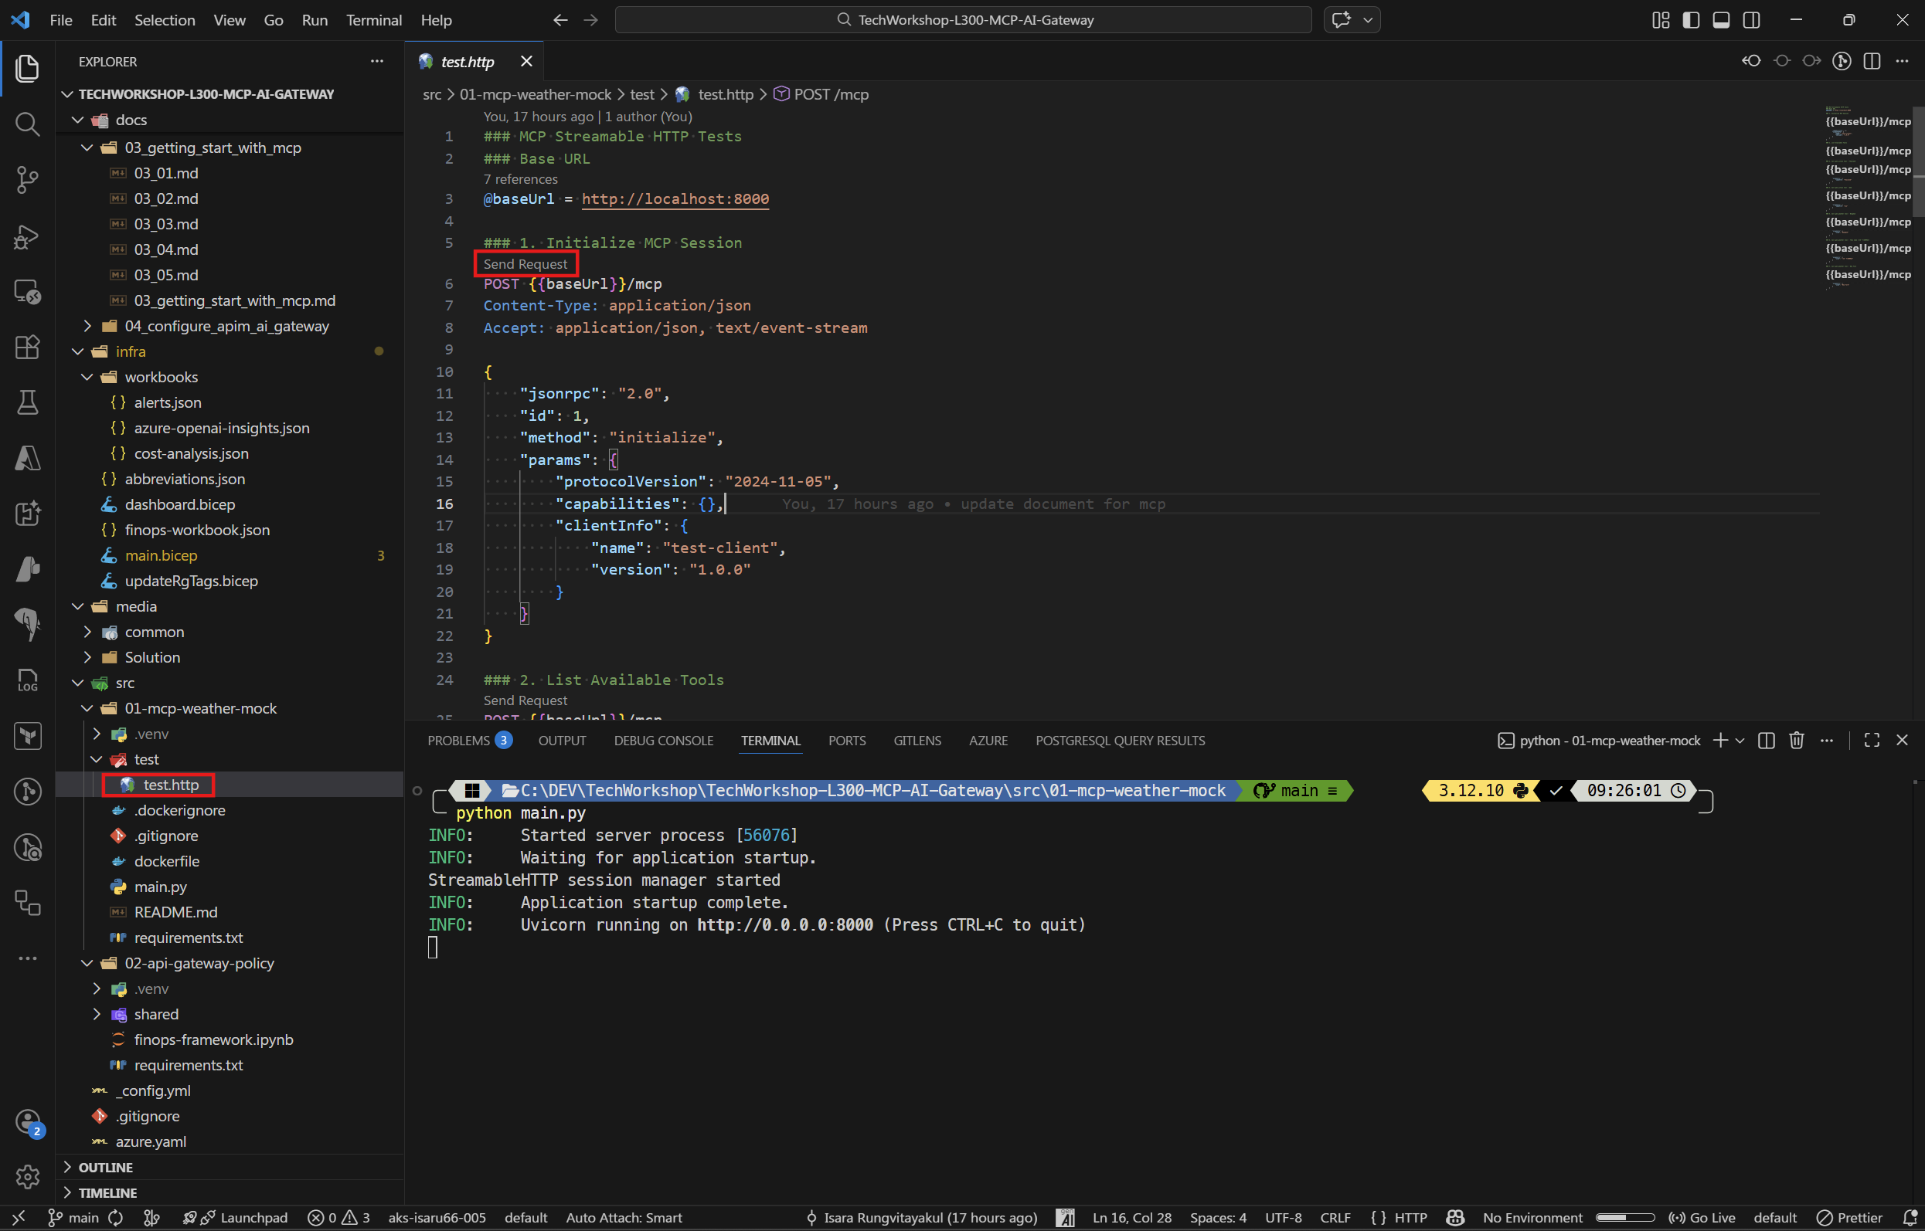Toggle Secondary Side Bar visibility
Screen dimensions: 1925x1231
1751,20
